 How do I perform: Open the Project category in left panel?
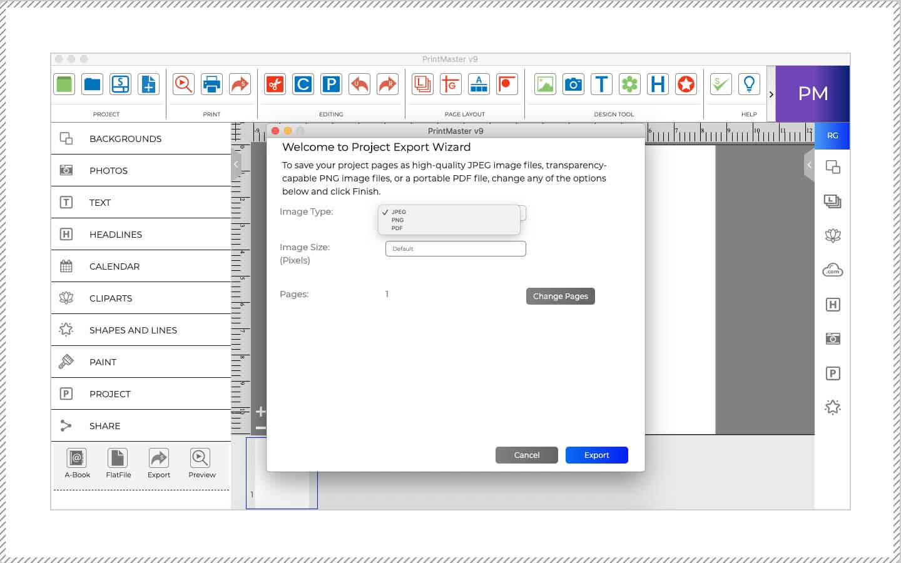point(141,393)
